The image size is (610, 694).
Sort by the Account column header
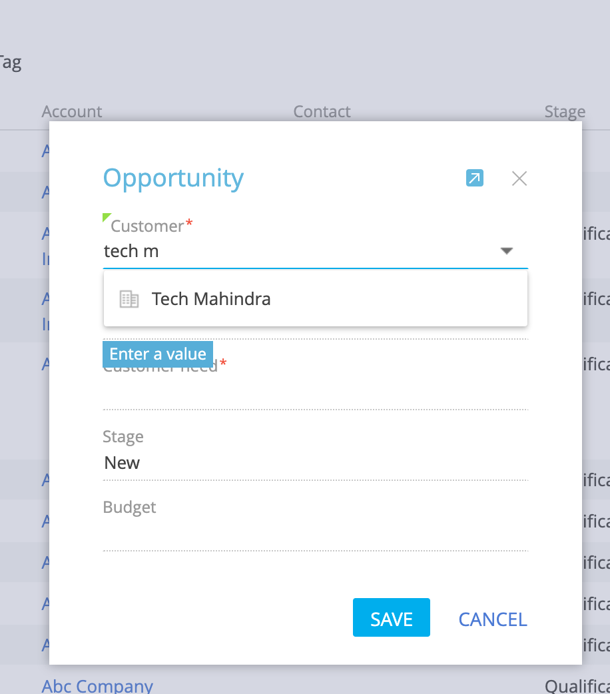[72, 111]
